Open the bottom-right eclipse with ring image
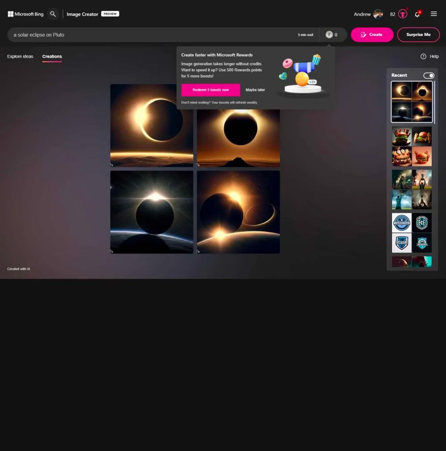Viewport: 446px width, 451px height. tap(238, 212)
